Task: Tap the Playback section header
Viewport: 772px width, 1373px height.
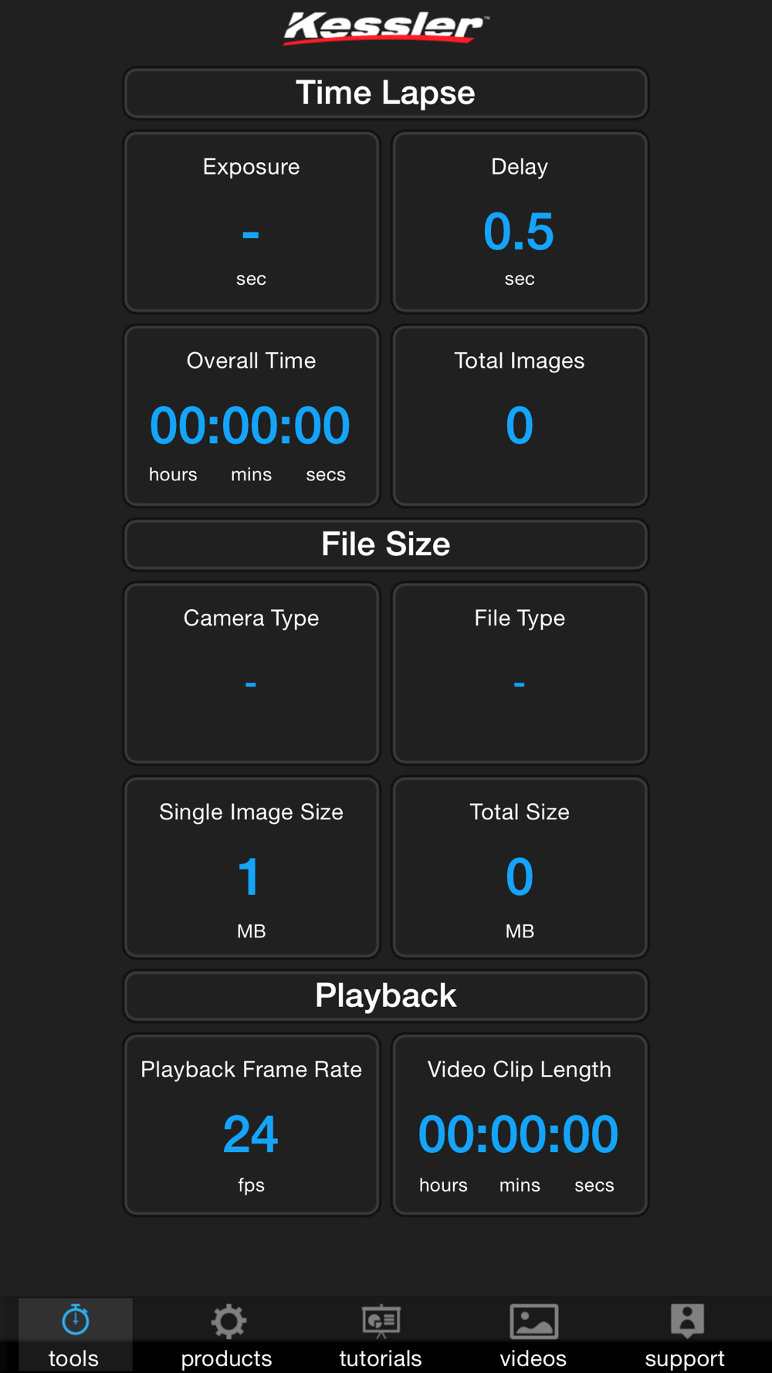Action: pos(386,996)
